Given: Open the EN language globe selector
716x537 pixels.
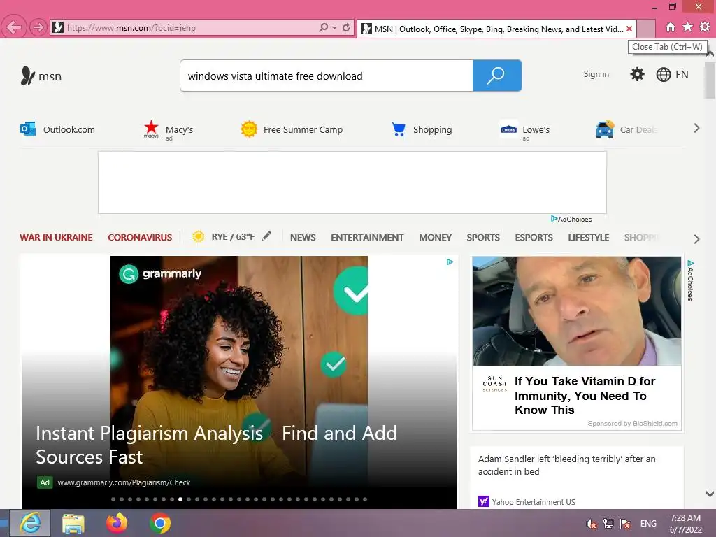Looking at the screenshot, I should [x=672, y=74].
